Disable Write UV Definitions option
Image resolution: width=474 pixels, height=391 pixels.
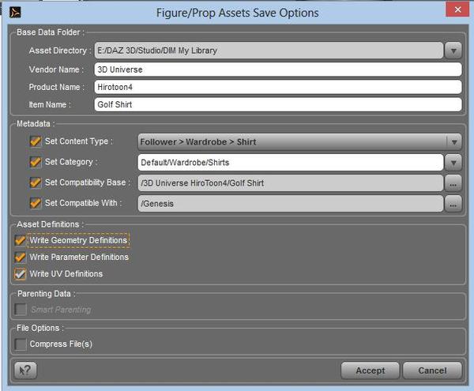click(21, 275)
